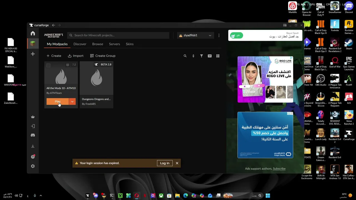Add a new game with sidebar plus icon
This screenshot has width=356, height=200.
(x=33, y=54)
